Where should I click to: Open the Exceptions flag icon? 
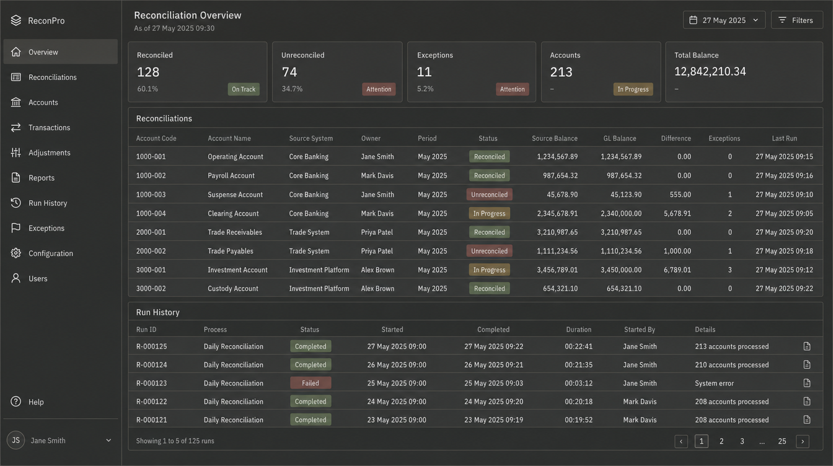(16, 228)
